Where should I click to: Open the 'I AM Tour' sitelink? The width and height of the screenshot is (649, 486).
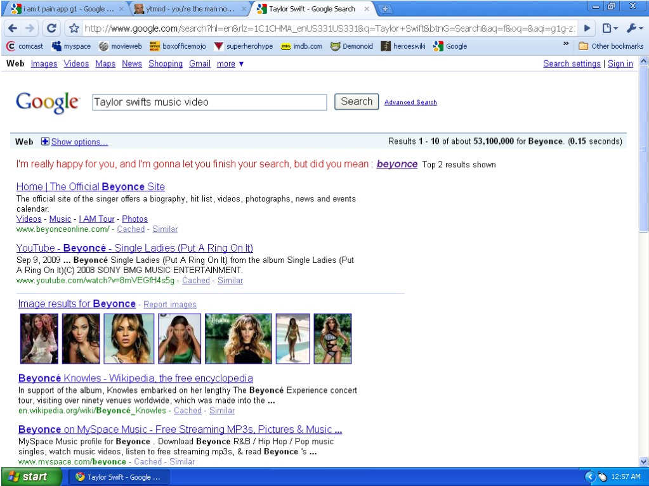point(96,219)
